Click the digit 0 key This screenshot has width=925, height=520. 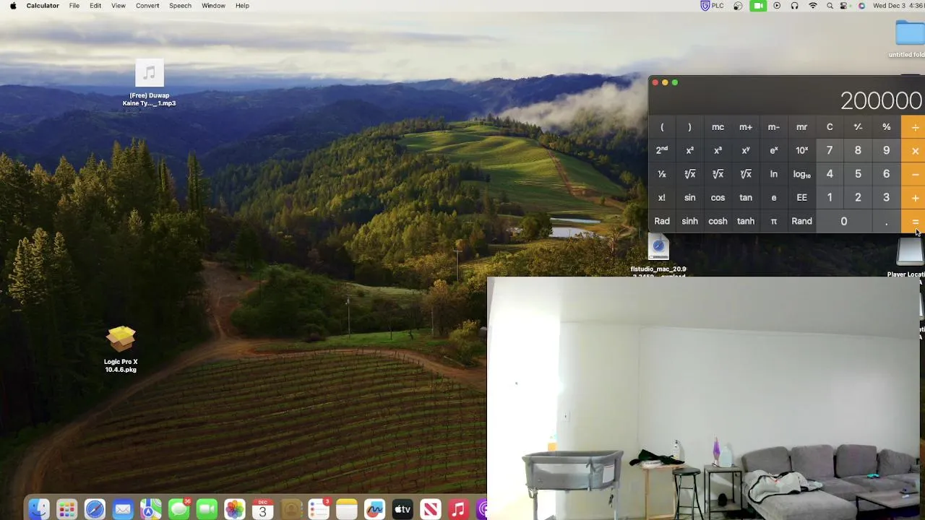(x=843, y=222)
